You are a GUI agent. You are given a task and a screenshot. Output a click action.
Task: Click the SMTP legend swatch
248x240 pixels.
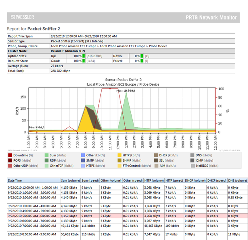click(83, 160)
